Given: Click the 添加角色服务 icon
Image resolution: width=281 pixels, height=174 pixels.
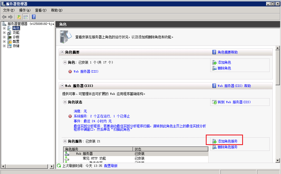Looking at the screenshot, I should coord(214,141).
